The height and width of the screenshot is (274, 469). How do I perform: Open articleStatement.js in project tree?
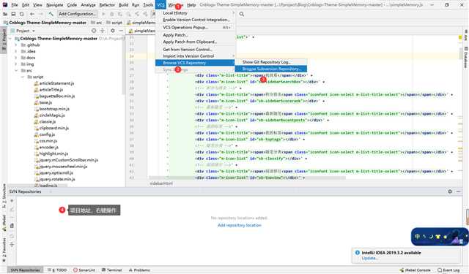[x=53, y=83]
